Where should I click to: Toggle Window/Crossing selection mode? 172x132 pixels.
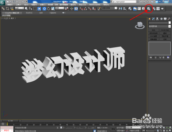(x=39, y=9)
